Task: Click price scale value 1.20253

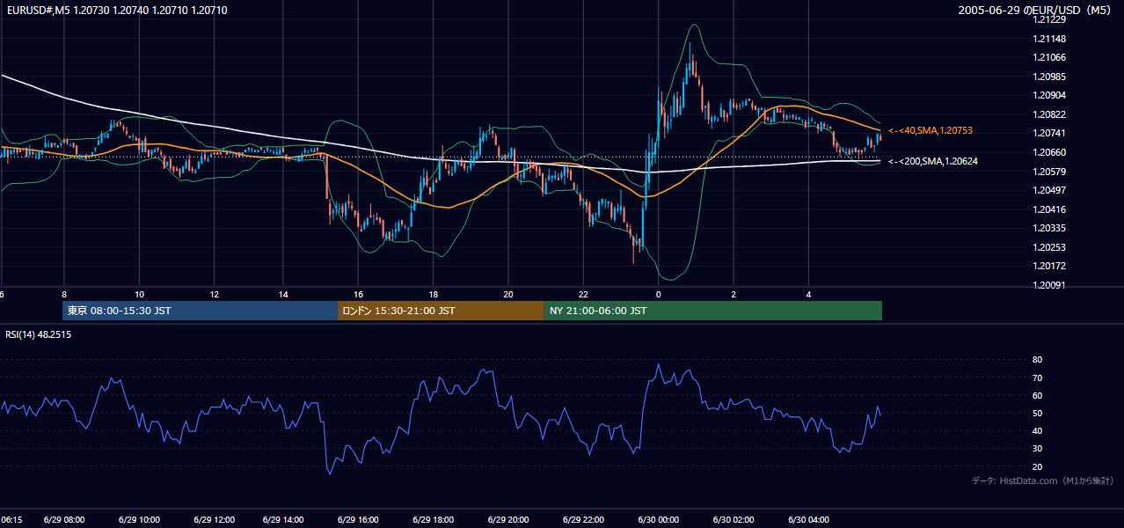Action: pyautogui.click(x=1048, y=247)
